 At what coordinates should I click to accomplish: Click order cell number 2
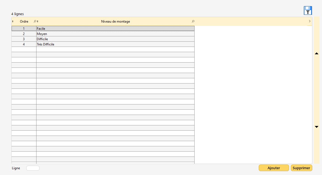click(x=24, y=34)
